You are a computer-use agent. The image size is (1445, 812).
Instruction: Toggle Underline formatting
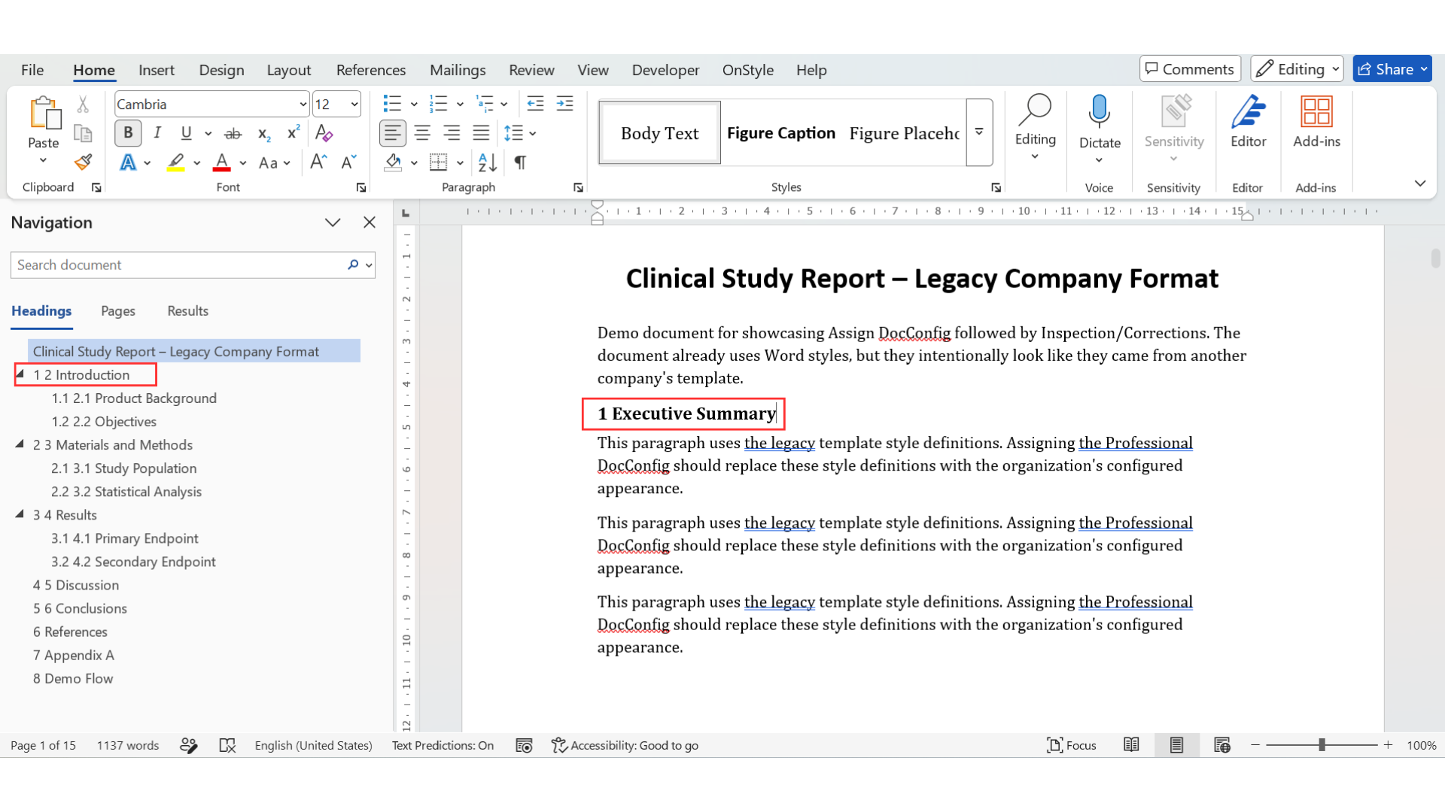point(186,134)
